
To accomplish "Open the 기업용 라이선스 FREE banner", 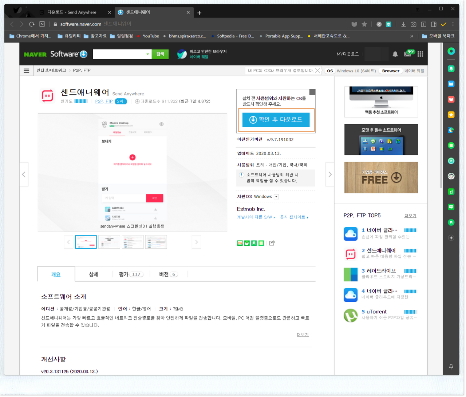I will (x=381, y=177).
